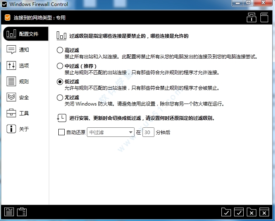Image resolution: width=275 pixels, height=221 pixels.
Task: Click the 中过滤 description about 禁止与规则不匹配的出站连接
Action: point(142,72)
